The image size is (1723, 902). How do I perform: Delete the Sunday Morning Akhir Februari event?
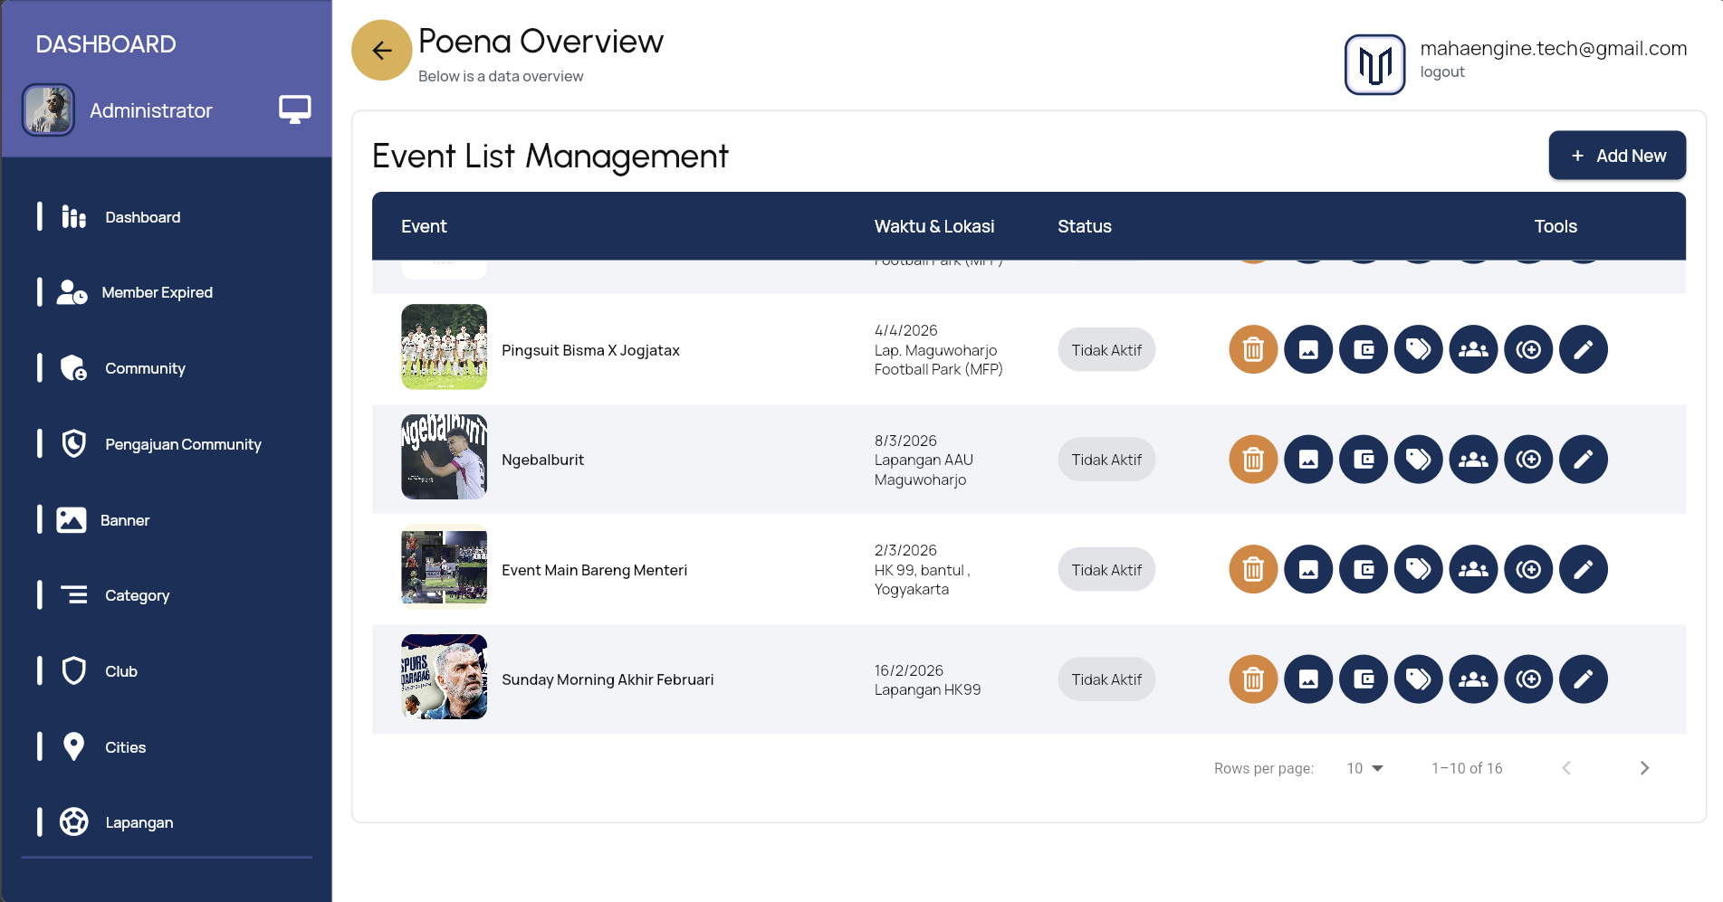[x=1253, y=679]
